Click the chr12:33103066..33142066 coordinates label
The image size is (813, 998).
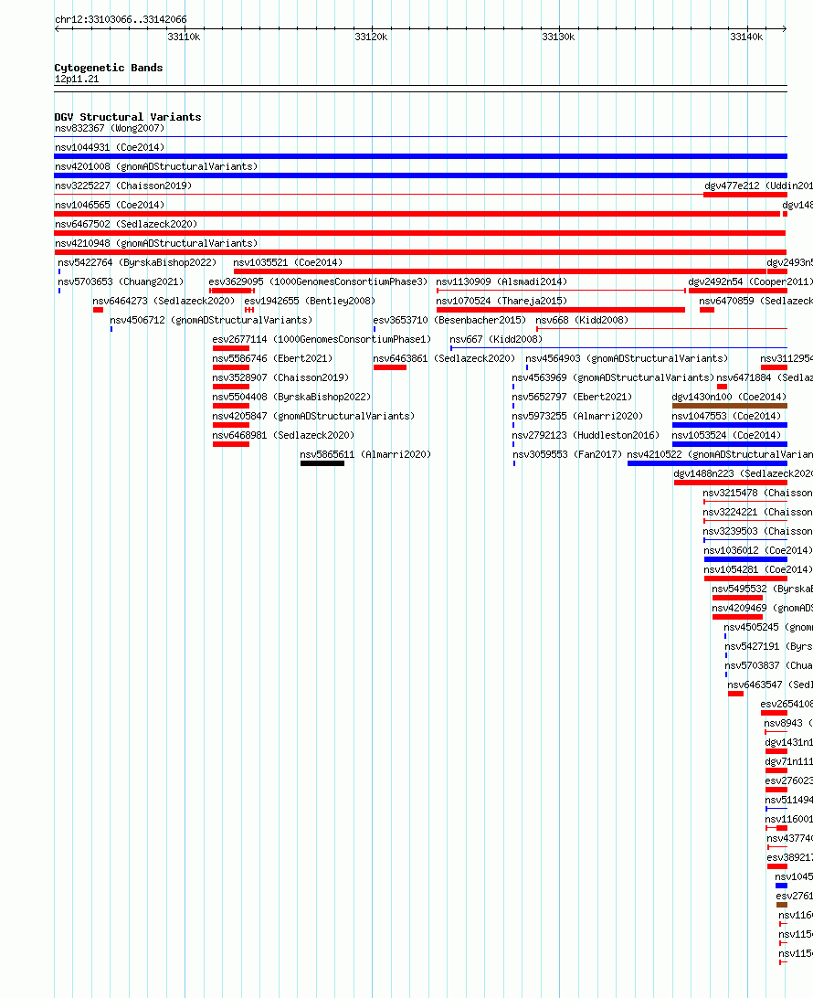[x=121, y=19]
